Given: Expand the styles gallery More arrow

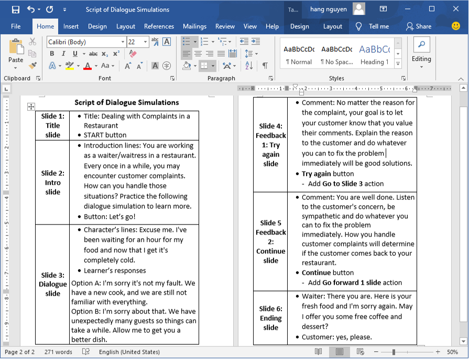Looking at the screenshot, I should point(398,64).
